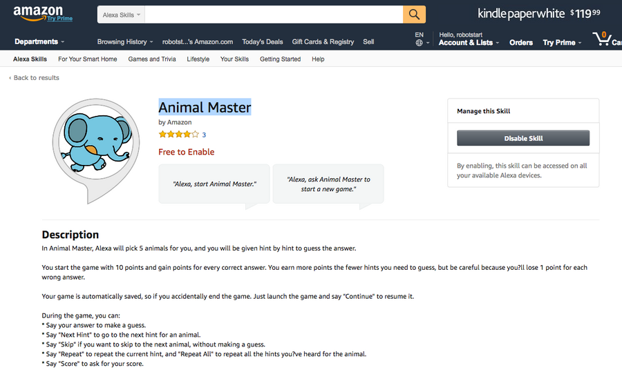Screen dimensions: 622x372
Task: Click the language globe icon
Action: [x=419, y=43]
